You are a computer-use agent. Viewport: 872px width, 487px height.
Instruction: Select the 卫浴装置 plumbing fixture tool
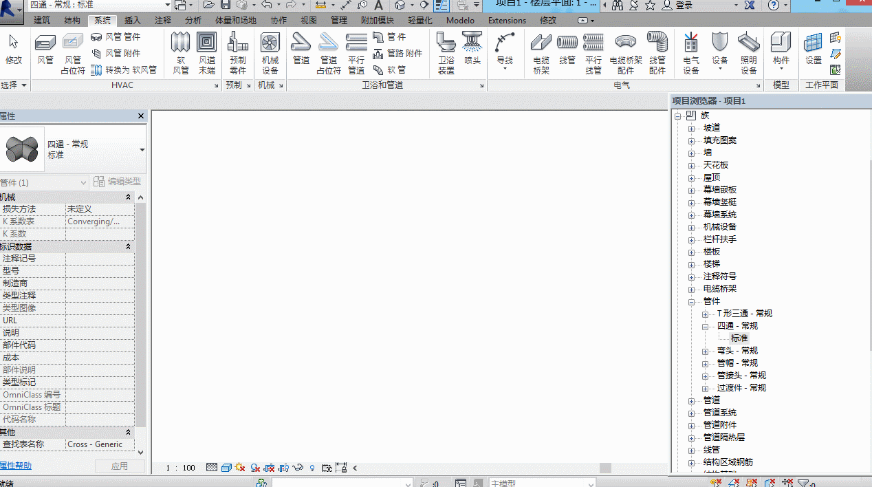pyautogui.click(x=446, y=53)
